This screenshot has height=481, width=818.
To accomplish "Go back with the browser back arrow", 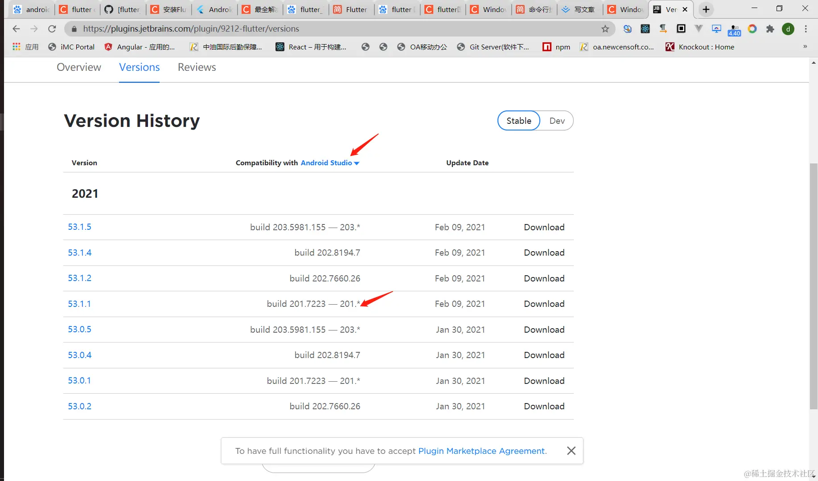I will point(16,29).
